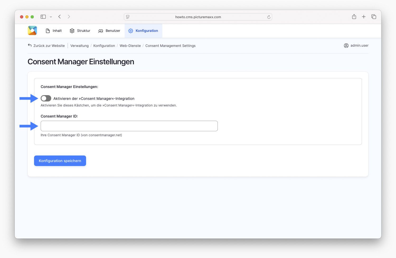Click the picturemaxx CMS logo icon
The image size is (396, 258).
pyautogui.click(x=32, y=31)
